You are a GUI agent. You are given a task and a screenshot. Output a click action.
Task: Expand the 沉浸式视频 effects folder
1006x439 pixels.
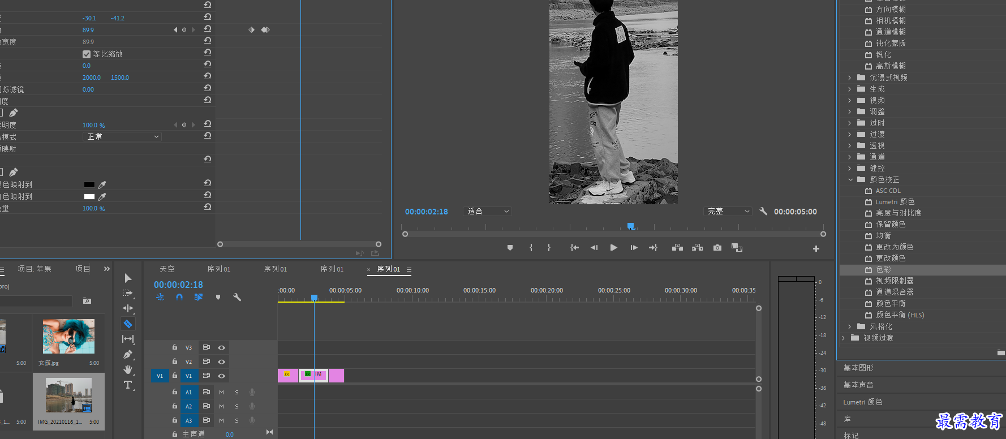[849, 78]
